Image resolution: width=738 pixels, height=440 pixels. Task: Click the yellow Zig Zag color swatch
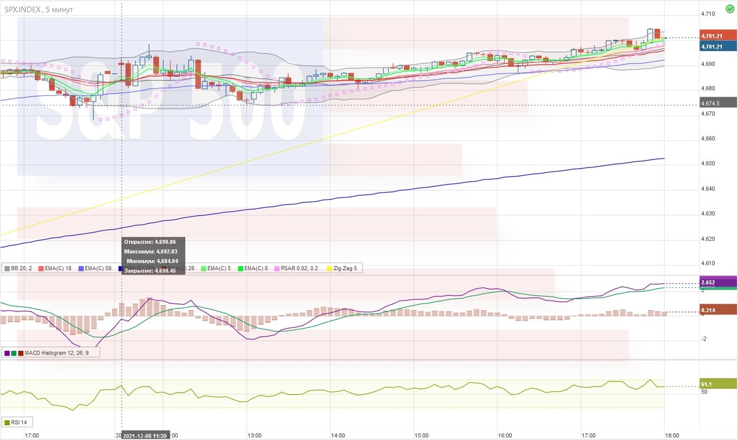point(331,268)
